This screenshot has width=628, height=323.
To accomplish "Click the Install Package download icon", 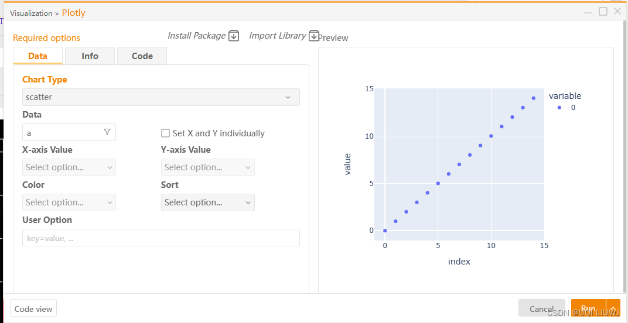I will [234, 36].
